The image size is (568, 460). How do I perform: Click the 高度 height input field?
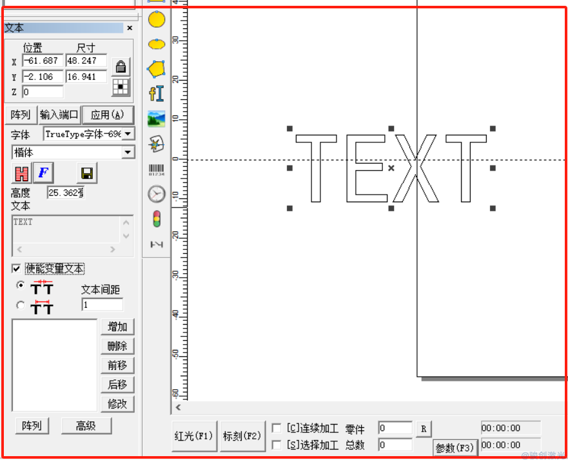click(x=66, y=193)
